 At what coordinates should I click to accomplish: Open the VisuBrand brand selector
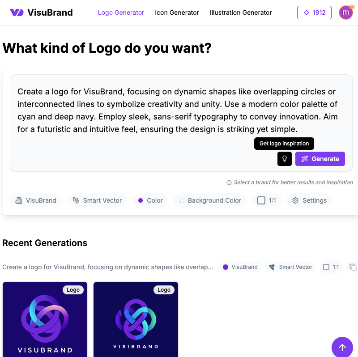coord(36,200)
